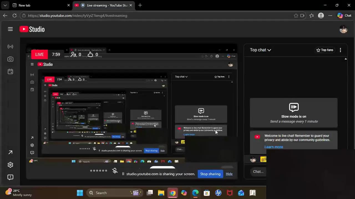Viewport: 355px width, 199px height.
Task: Open the chat more options menu
Action: click(340, 50)
